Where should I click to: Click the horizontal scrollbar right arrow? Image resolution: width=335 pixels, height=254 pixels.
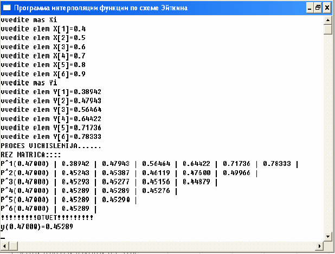pyautogui.click(x=319, y=246)
